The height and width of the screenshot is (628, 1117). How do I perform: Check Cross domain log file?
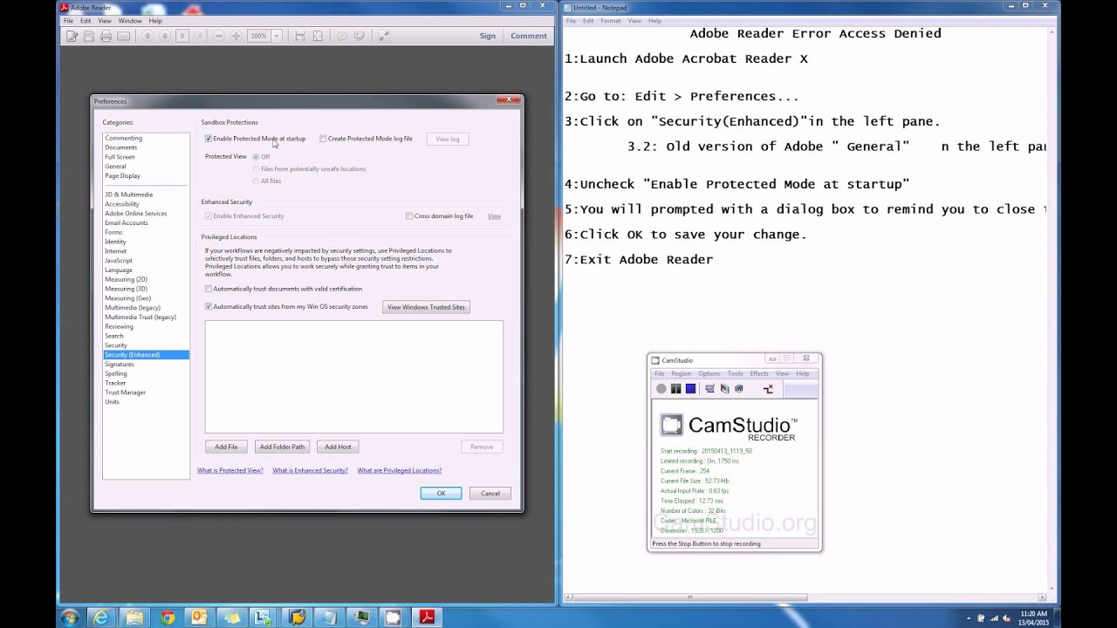[409, 216]
